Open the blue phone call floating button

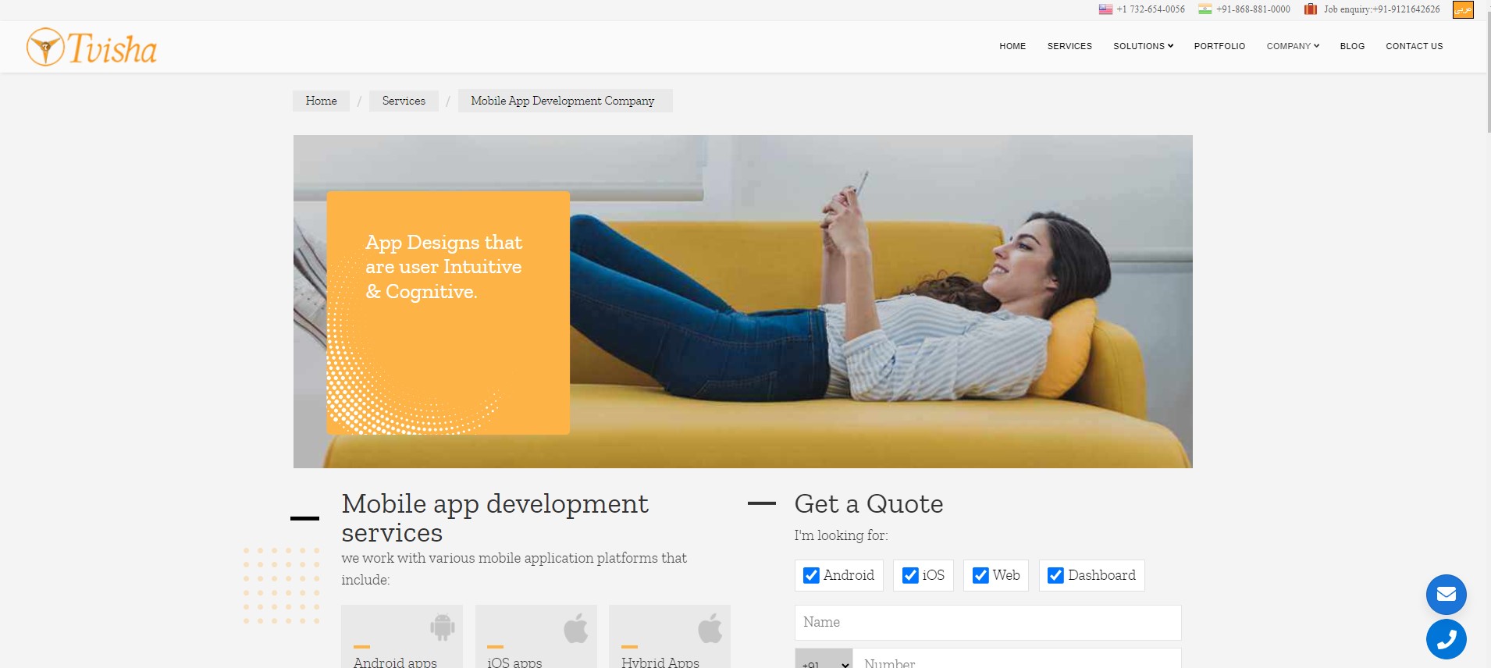(1447, 640)
